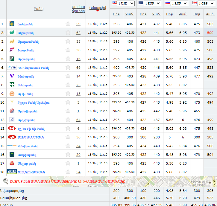This screenshot has width=217, height=206.
Task: Toggle favorite star for Էվոկաբանկ row
Action: tap(68, 76)
